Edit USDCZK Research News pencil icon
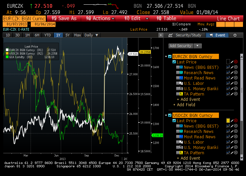246x176 pixels. click(x=232, y=131)
